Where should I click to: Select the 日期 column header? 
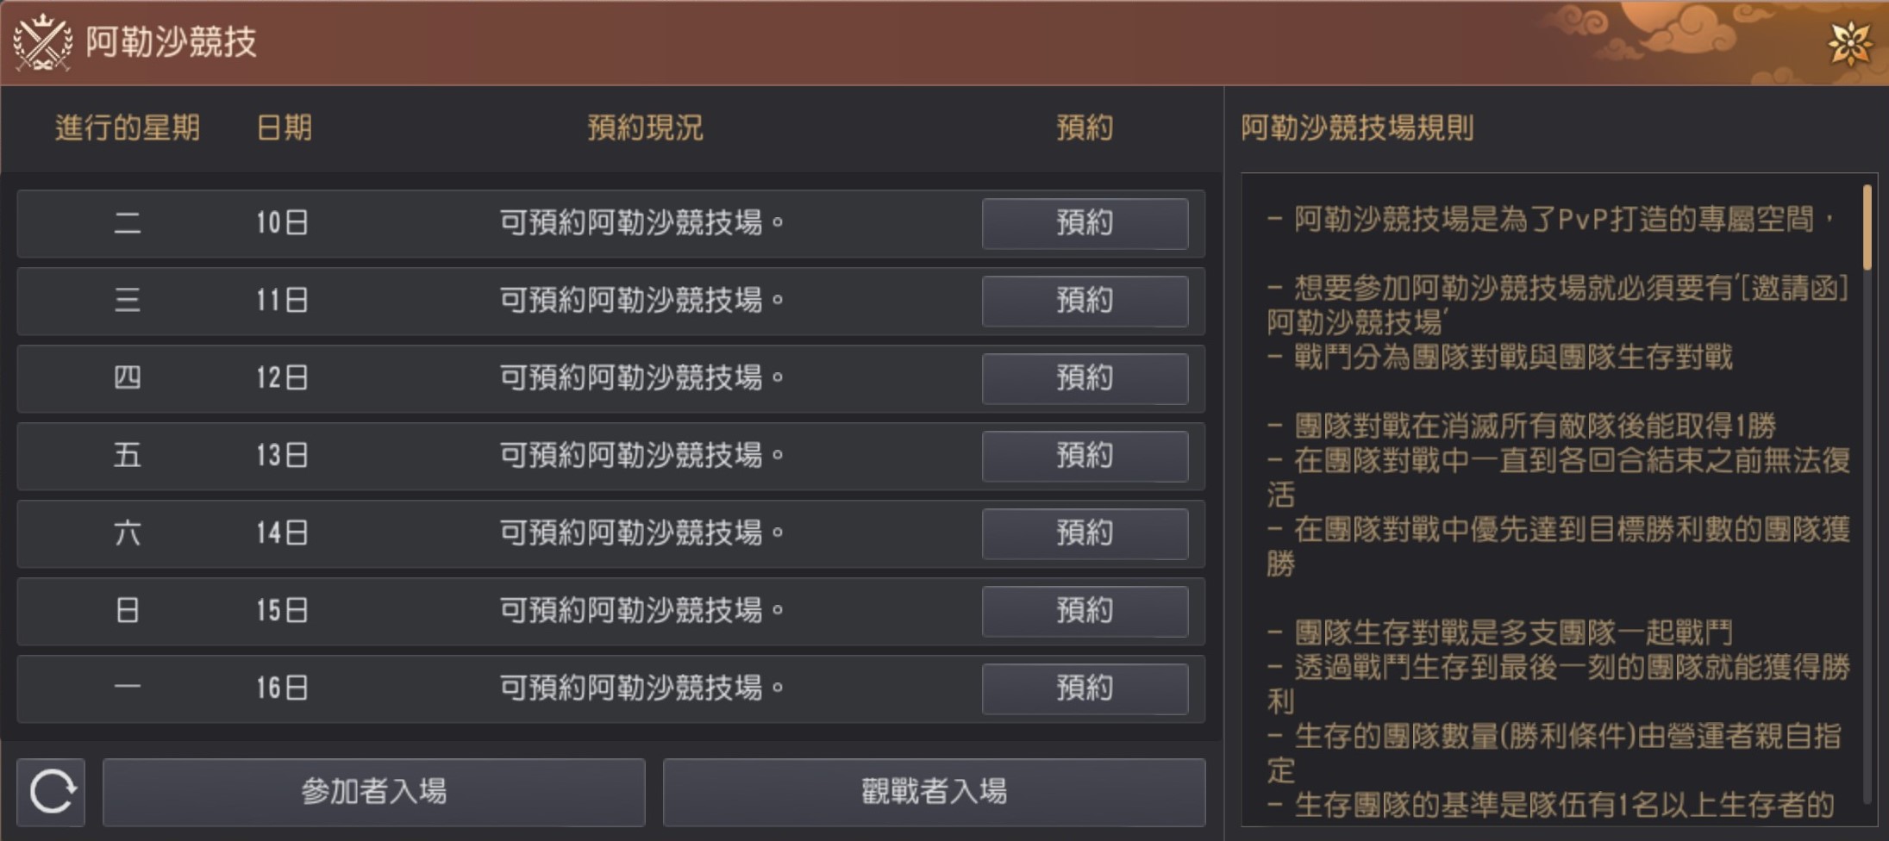285,128
